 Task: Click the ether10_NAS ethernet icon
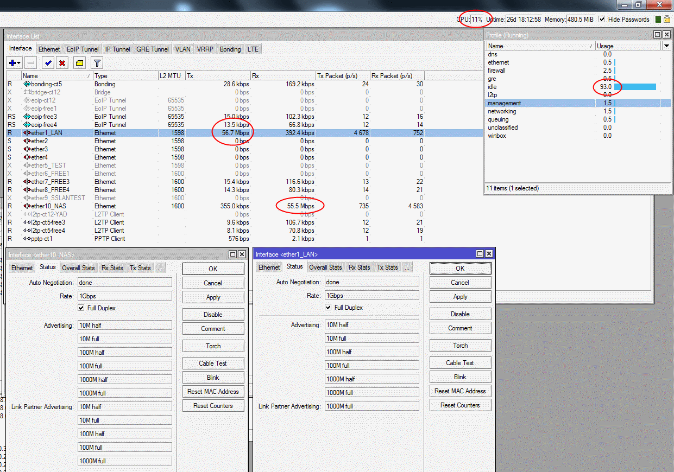(x=27, y=206)
